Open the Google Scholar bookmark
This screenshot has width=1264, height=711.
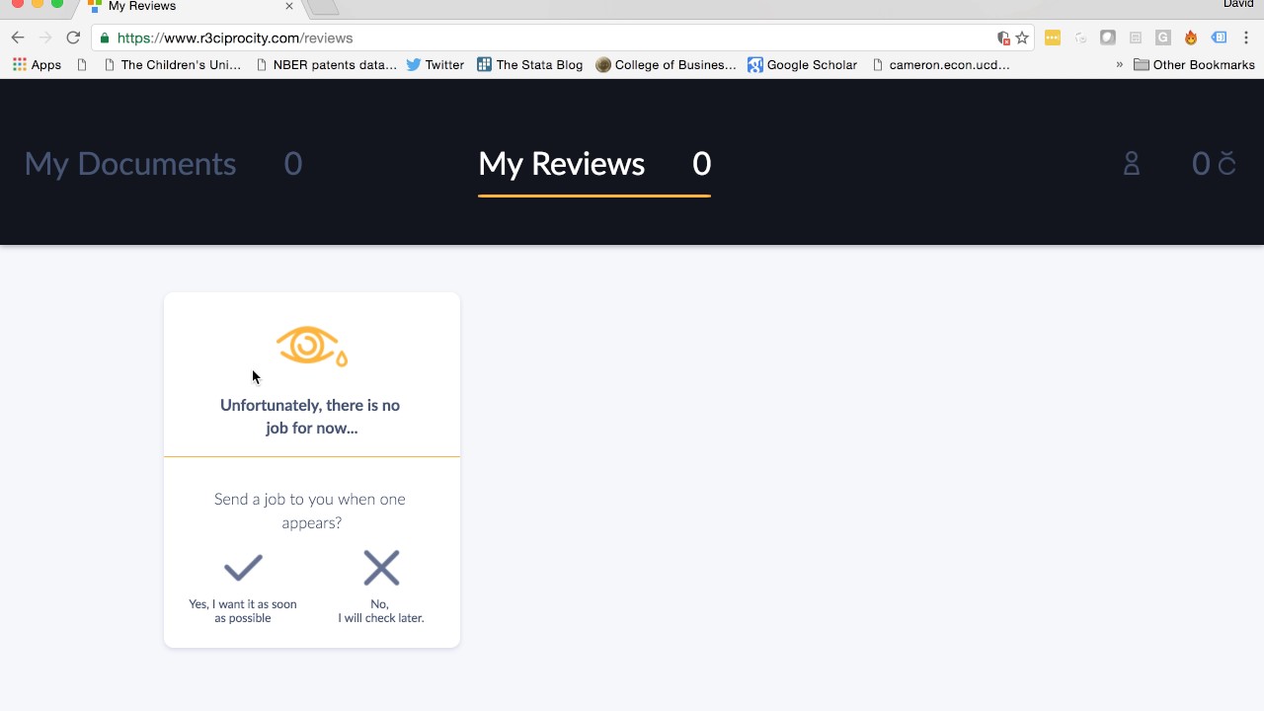802,64
